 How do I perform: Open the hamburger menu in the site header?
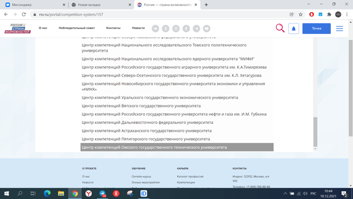tap(339, 29)
